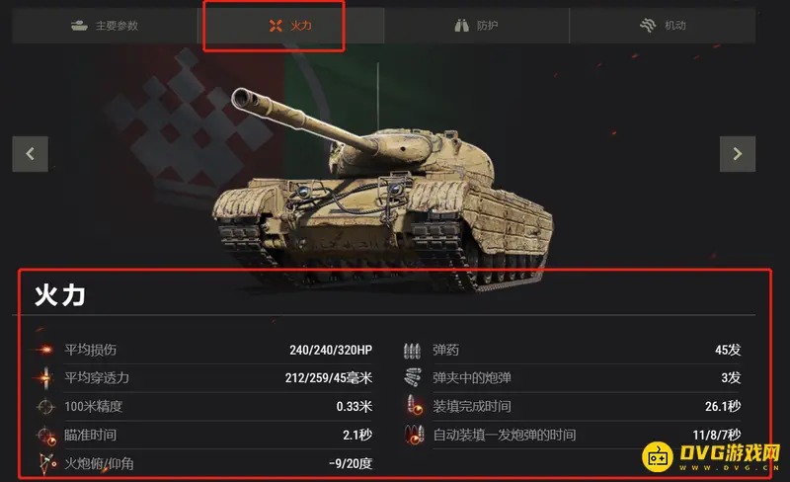Open the 主要参数 main parameters tab
Image resolution: width=790 pixels, height=482 pixels.
[x=105, y=26]
